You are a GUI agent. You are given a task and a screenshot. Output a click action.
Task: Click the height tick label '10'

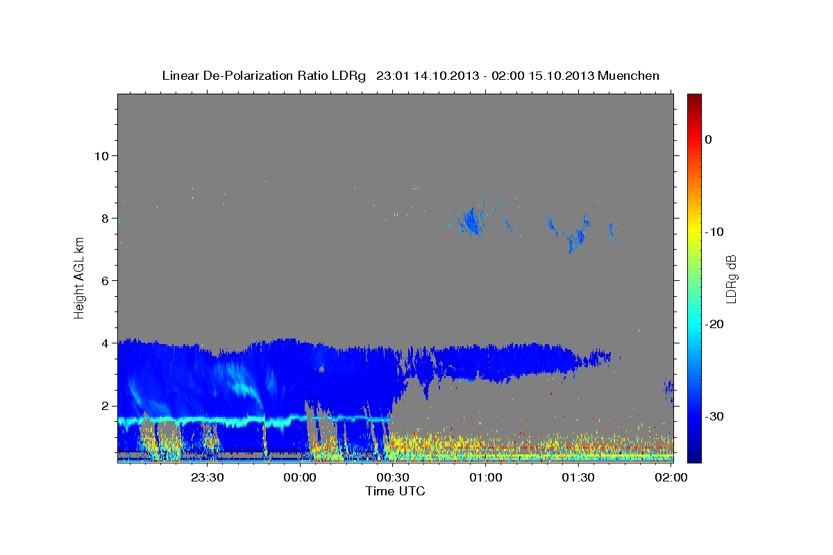pos(101,155)
